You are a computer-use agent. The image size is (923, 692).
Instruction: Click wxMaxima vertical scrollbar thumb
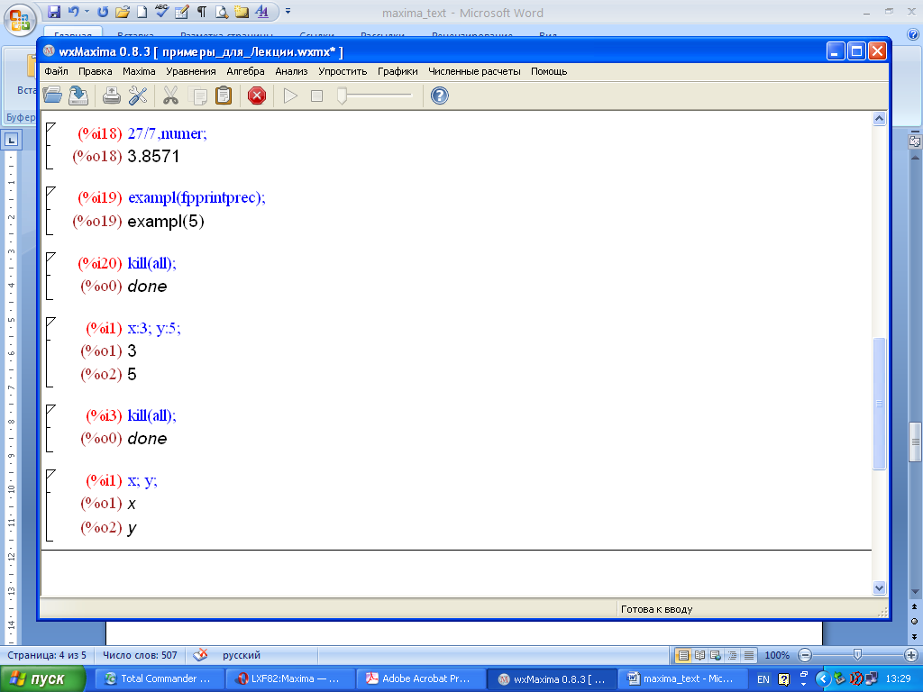pos(879,403)
